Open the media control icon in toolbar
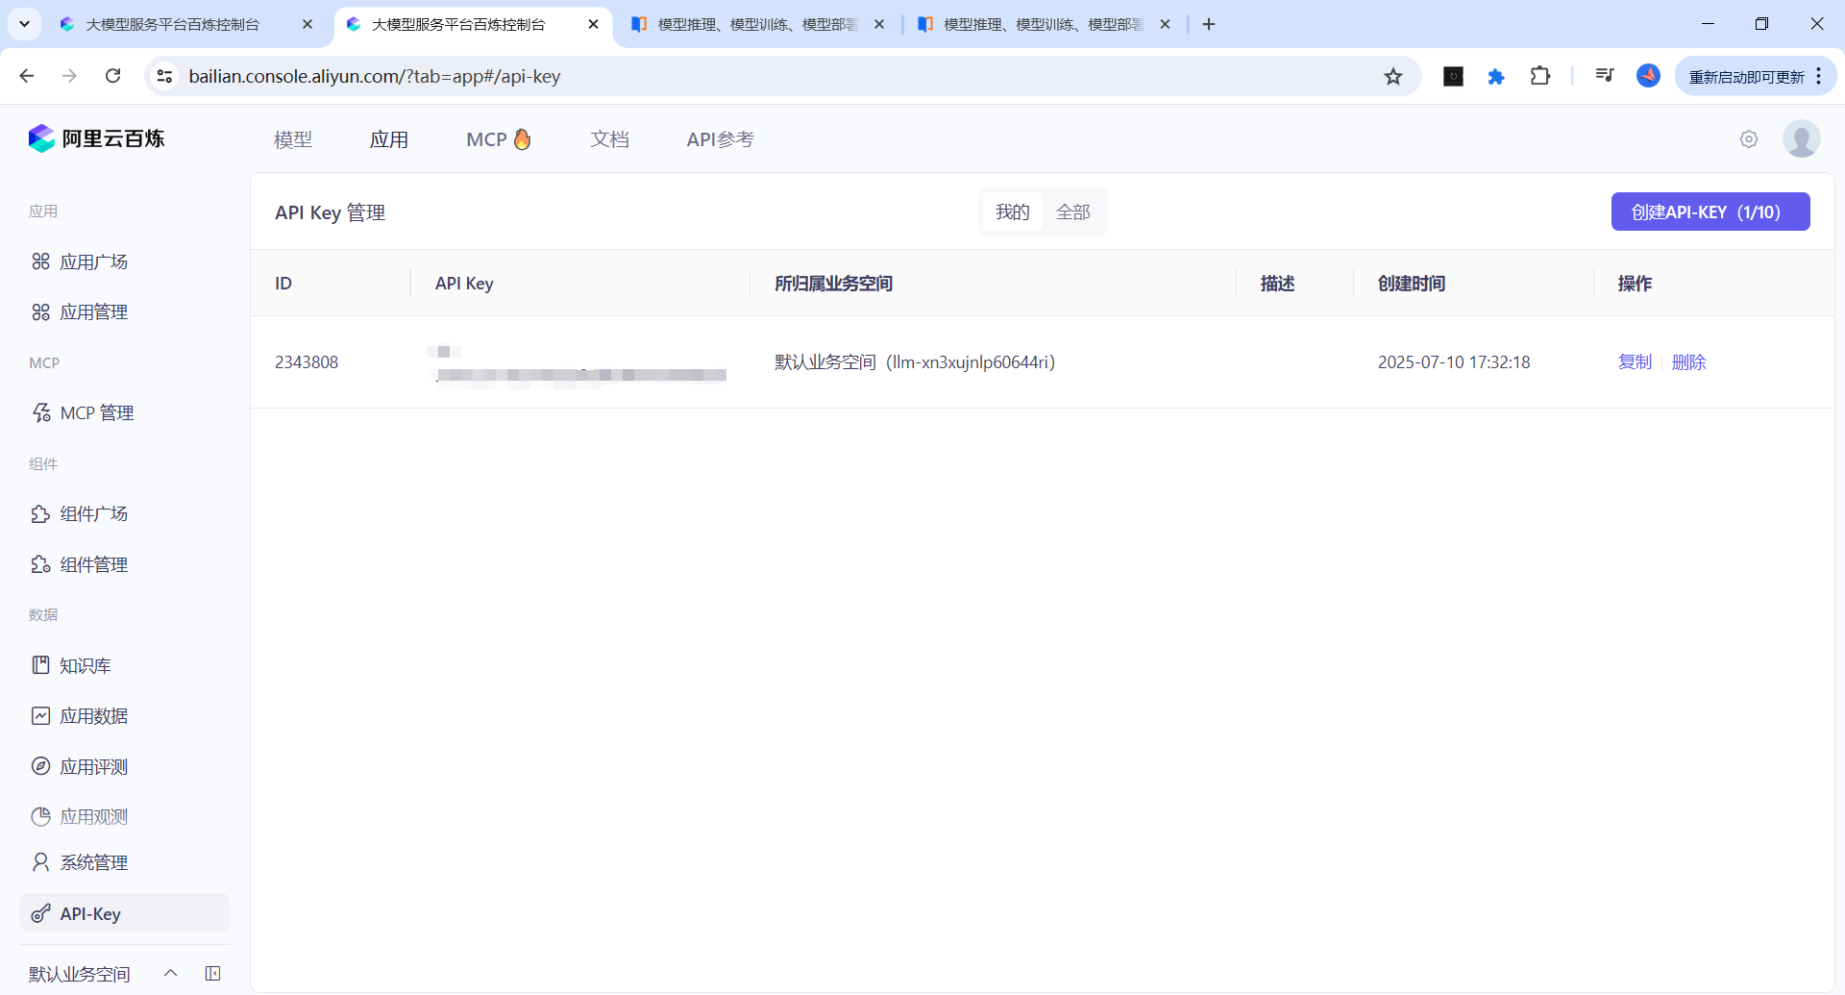 tap(1604, 76)
